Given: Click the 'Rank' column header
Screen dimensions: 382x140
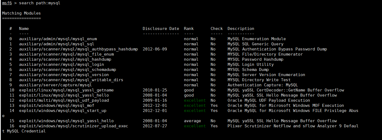Looking at the screenshot, I should click(x=189, y=29).
